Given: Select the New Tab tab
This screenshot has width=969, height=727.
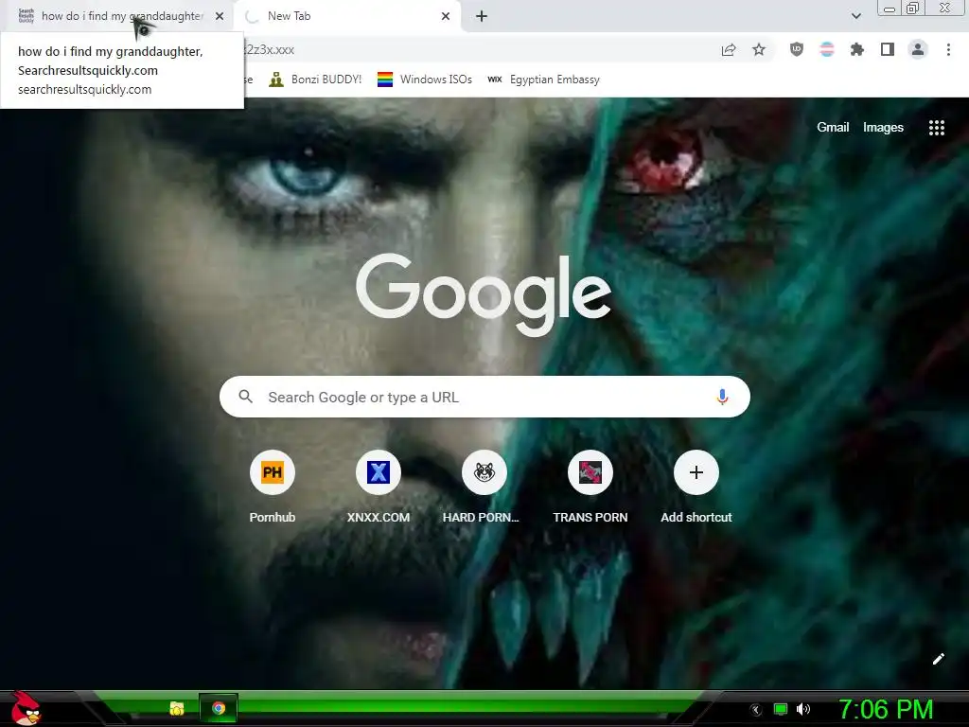Looking at the screenshot, I should coord(347,16).
